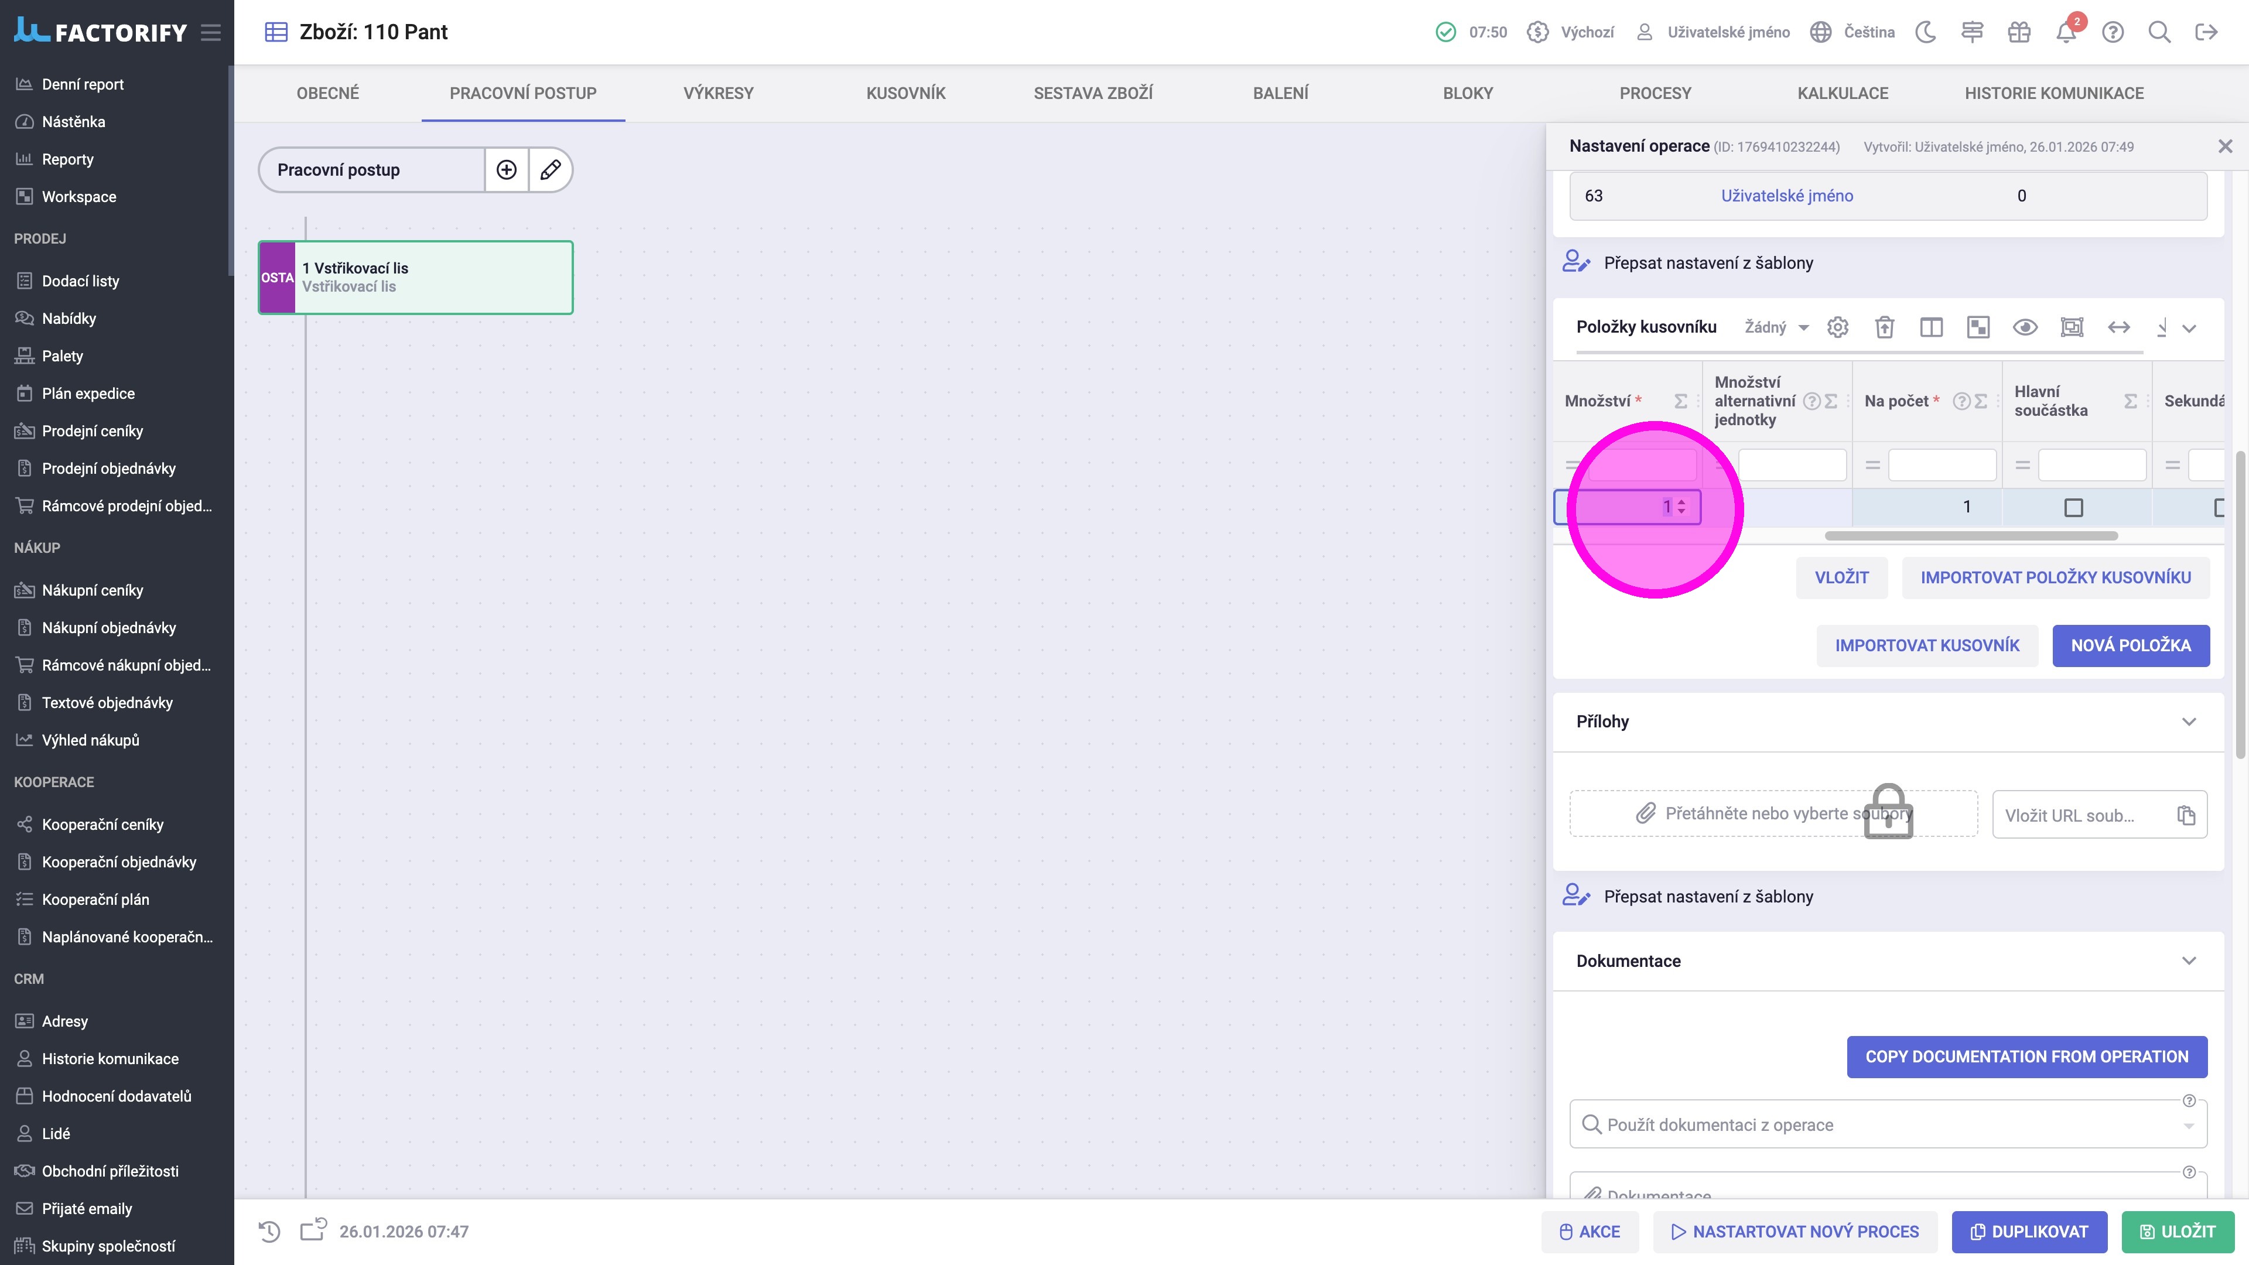Switch to the KUSOVNÍK tab

[905, 94]
